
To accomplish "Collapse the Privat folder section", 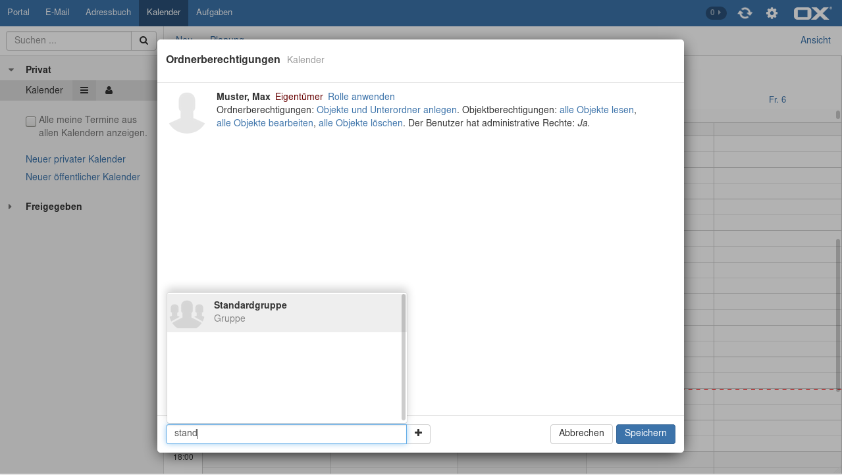I will [x=11, y=70].
